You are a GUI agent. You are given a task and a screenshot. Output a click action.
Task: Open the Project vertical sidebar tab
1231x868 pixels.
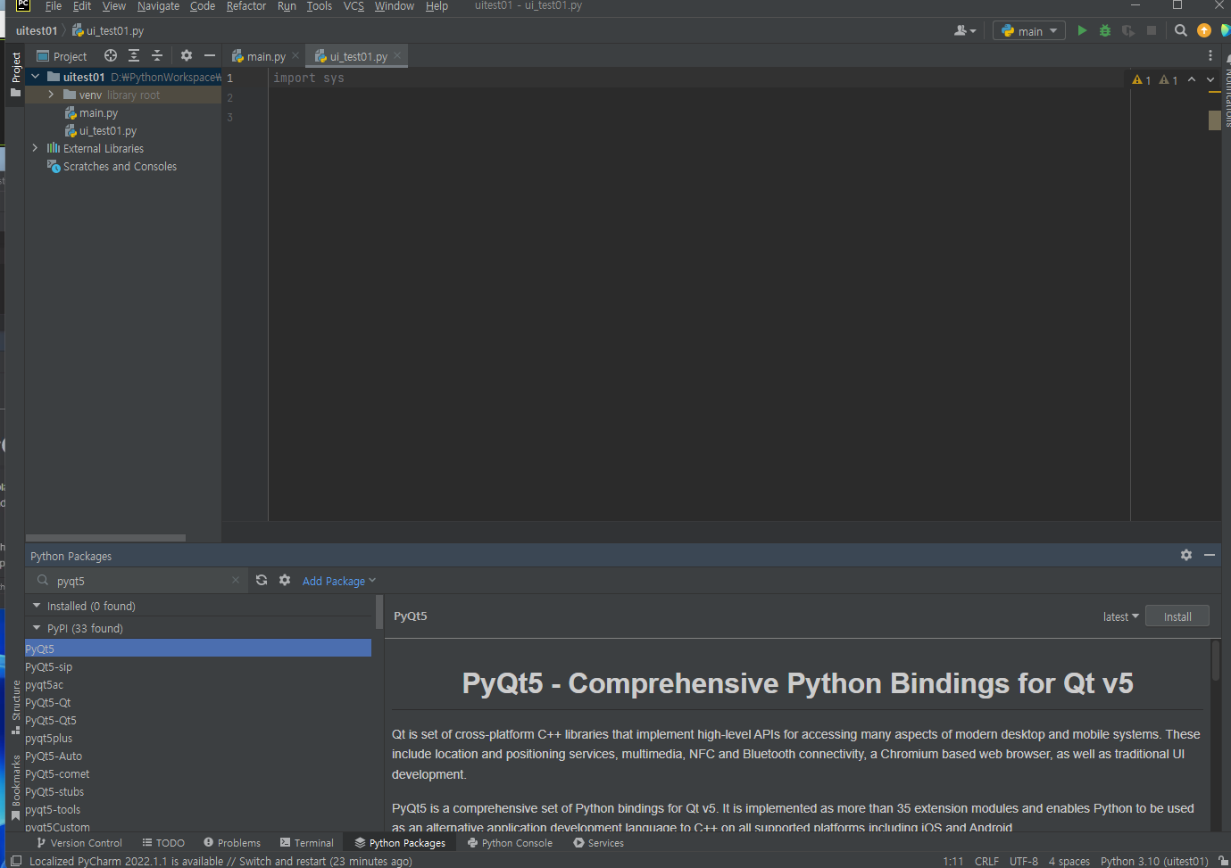(15, 75)
